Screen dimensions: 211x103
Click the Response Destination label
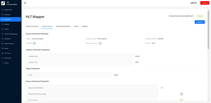click(x=36, y=88)
